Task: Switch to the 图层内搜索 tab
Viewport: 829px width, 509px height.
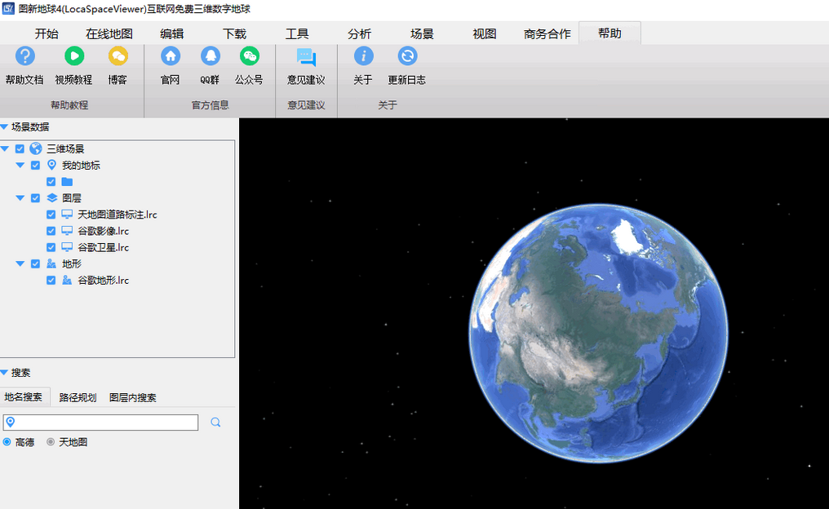Action: [133, 397]
